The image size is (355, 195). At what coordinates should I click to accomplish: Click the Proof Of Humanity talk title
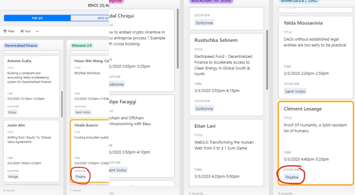coord(315,128)
